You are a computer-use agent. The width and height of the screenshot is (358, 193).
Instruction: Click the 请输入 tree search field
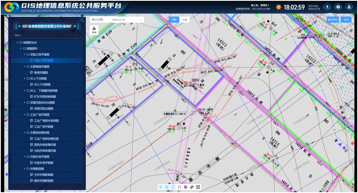[x=45, y=35]
